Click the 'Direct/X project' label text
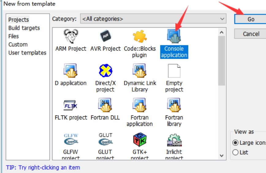 click(105, 86)
